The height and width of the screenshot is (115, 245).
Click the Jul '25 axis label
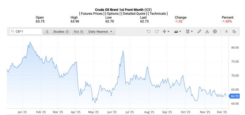pyautogui.click(x=130, y=112)
